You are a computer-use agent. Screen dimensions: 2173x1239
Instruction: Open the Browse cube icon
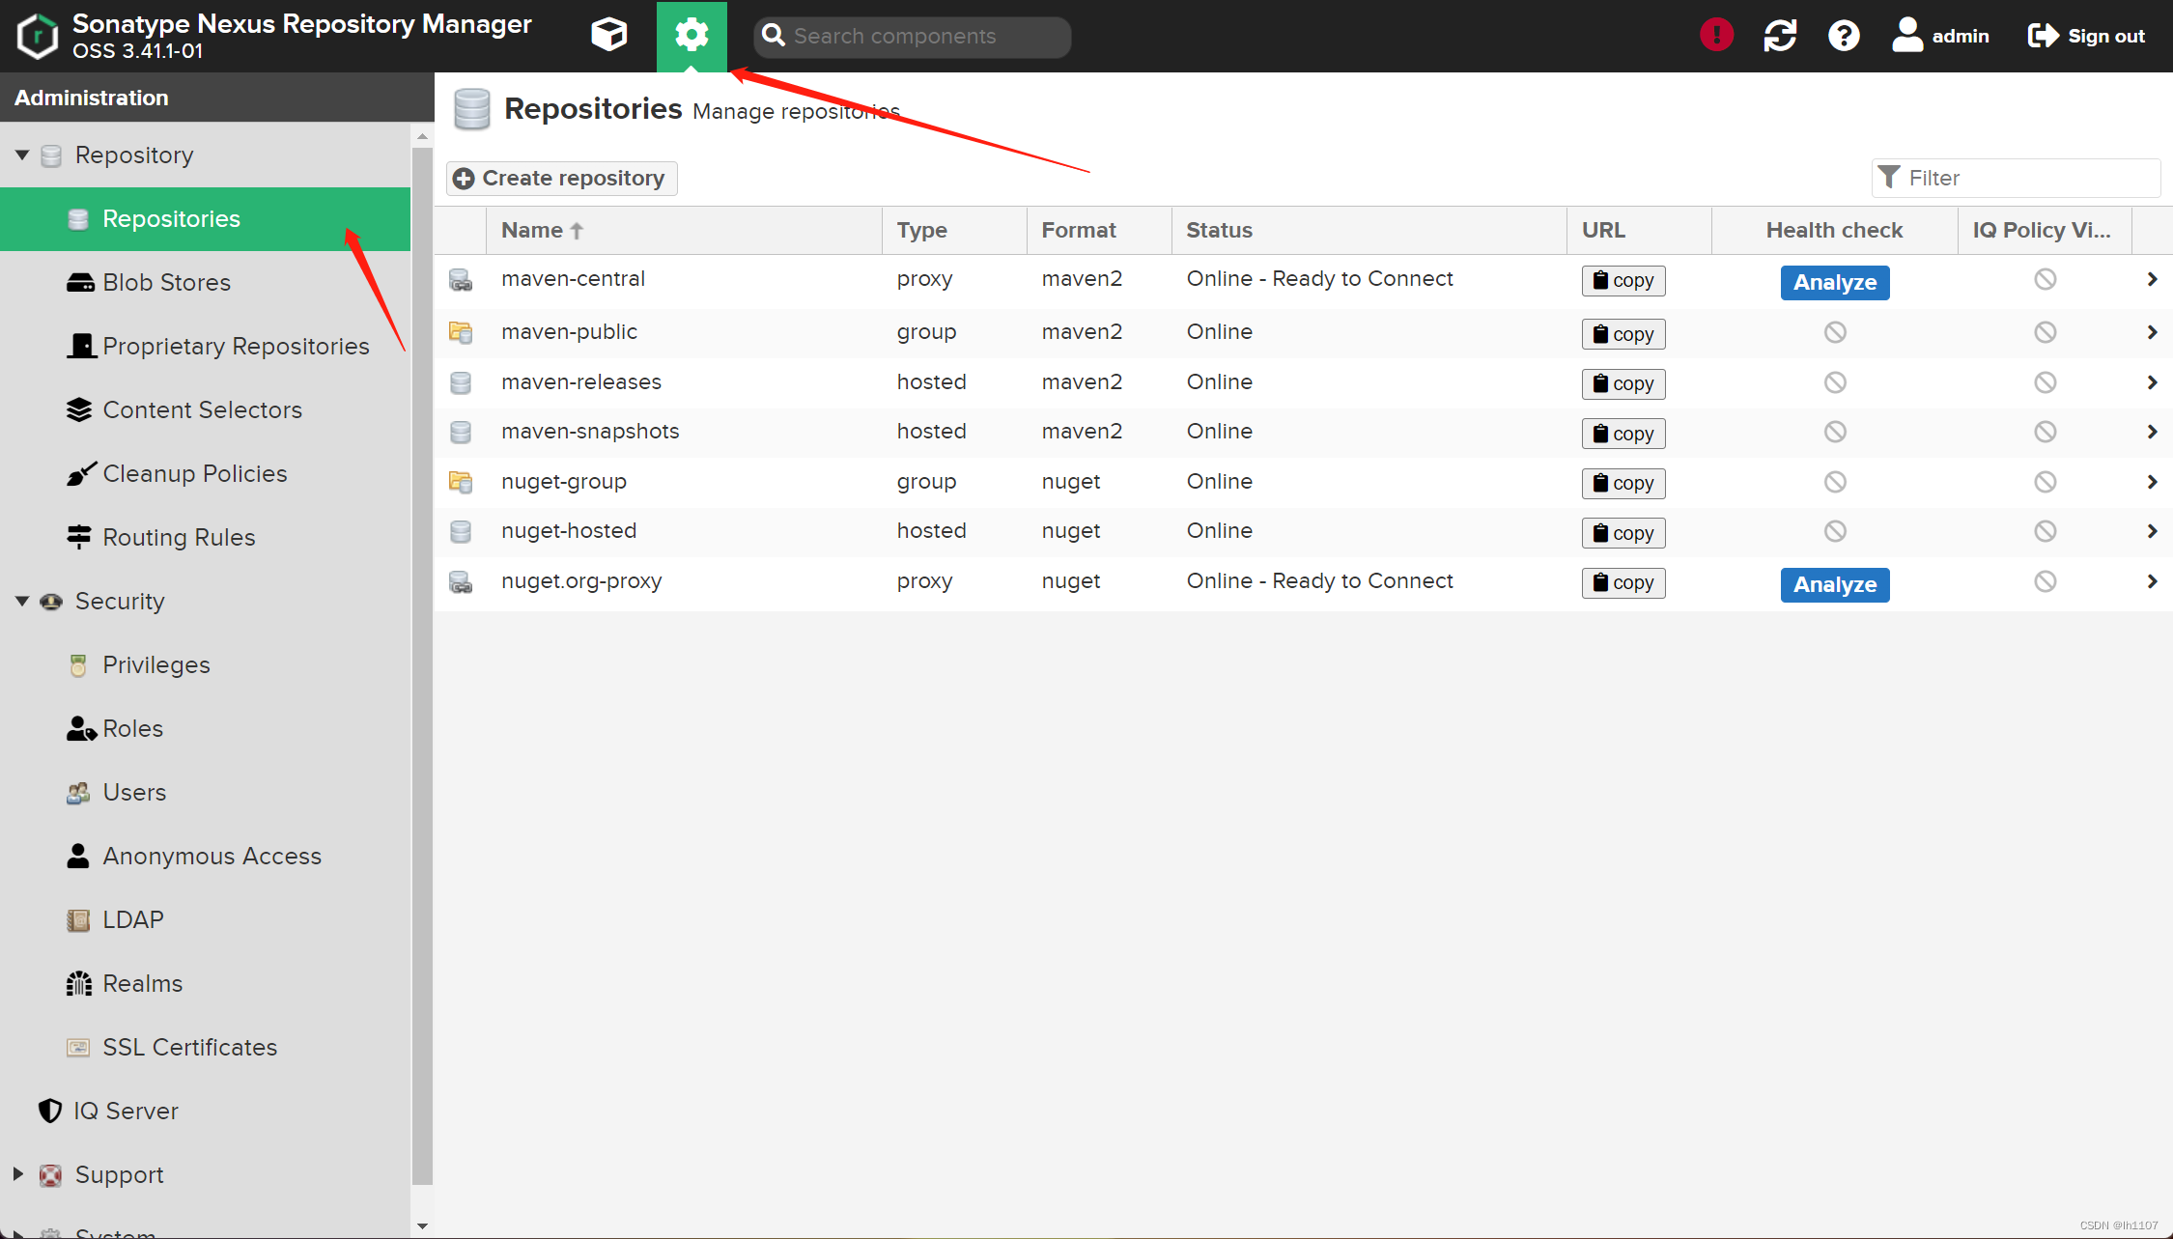click(x=608, y=36)
